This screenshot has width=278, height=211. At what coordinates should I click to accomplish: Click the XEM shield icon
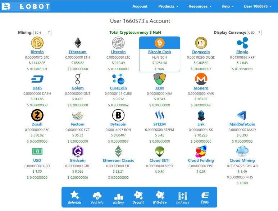click(x=160, y=79)
